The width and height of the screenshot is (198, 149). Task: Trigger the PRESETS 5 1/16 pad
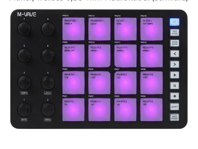73,83
